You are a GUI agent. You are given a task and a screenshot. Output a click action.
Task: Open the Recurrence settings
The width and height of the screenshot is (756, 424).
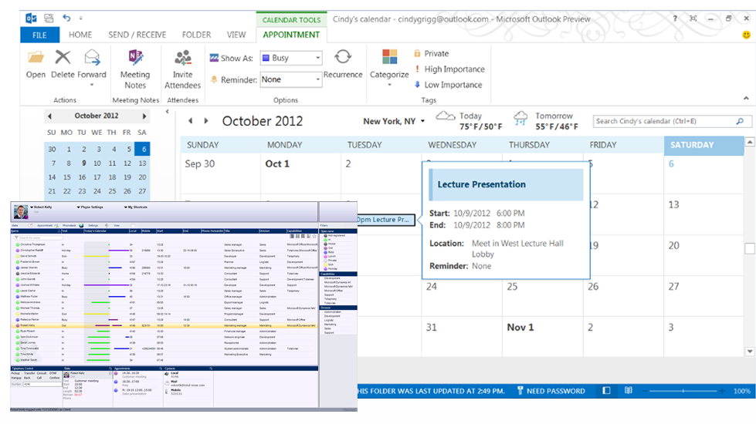[x=342, y=63]
